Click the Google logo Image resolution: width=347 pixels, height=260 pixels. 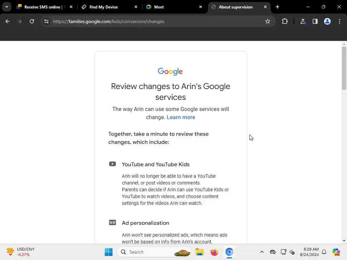[x=170, y=71]
